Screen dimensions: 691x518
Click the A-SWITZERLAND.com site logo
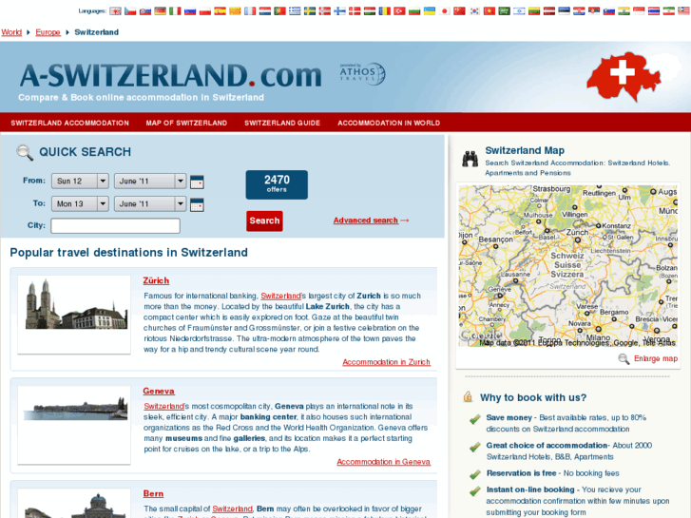pyautogui.click(x=170, y=75)
